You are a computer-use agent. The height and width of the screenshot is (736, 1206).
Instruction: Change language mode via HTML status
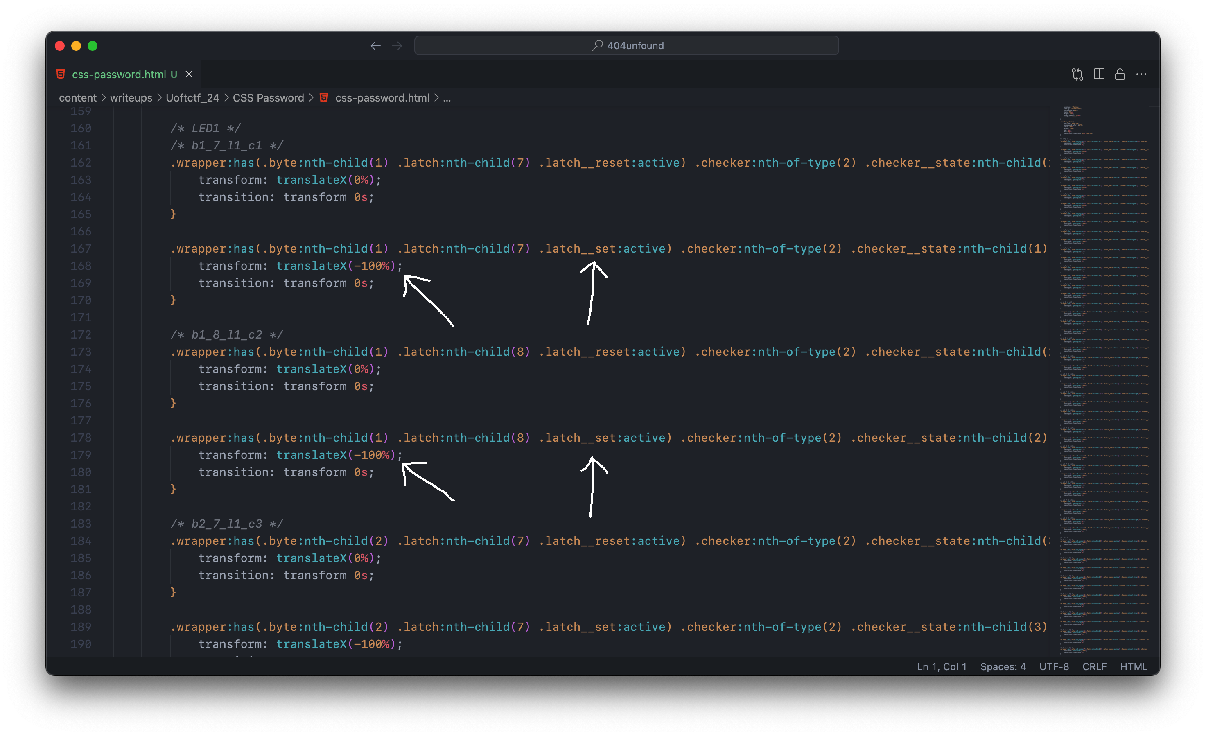[1133, 666]
